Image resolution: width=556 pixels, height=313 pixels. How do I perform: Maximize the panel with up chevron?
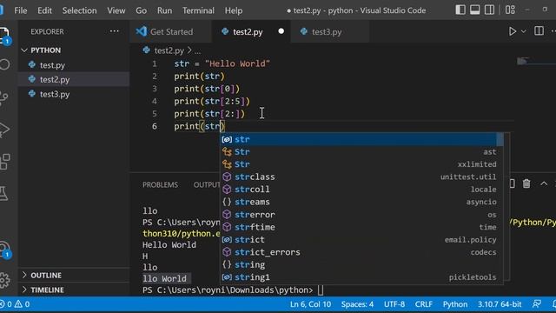pyautogui.click(x=544, y=183)
